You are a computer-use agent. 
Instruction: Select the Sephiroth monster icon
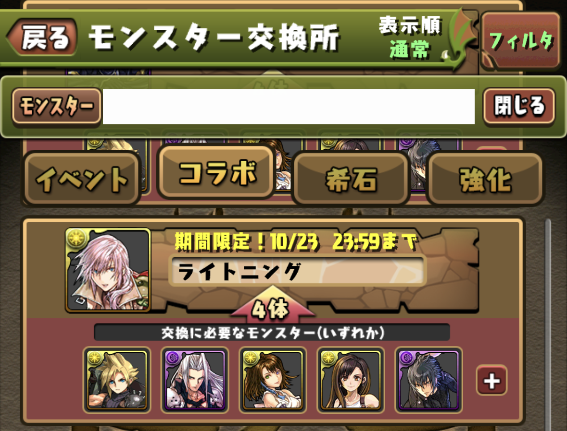click(x=195, y=380)
